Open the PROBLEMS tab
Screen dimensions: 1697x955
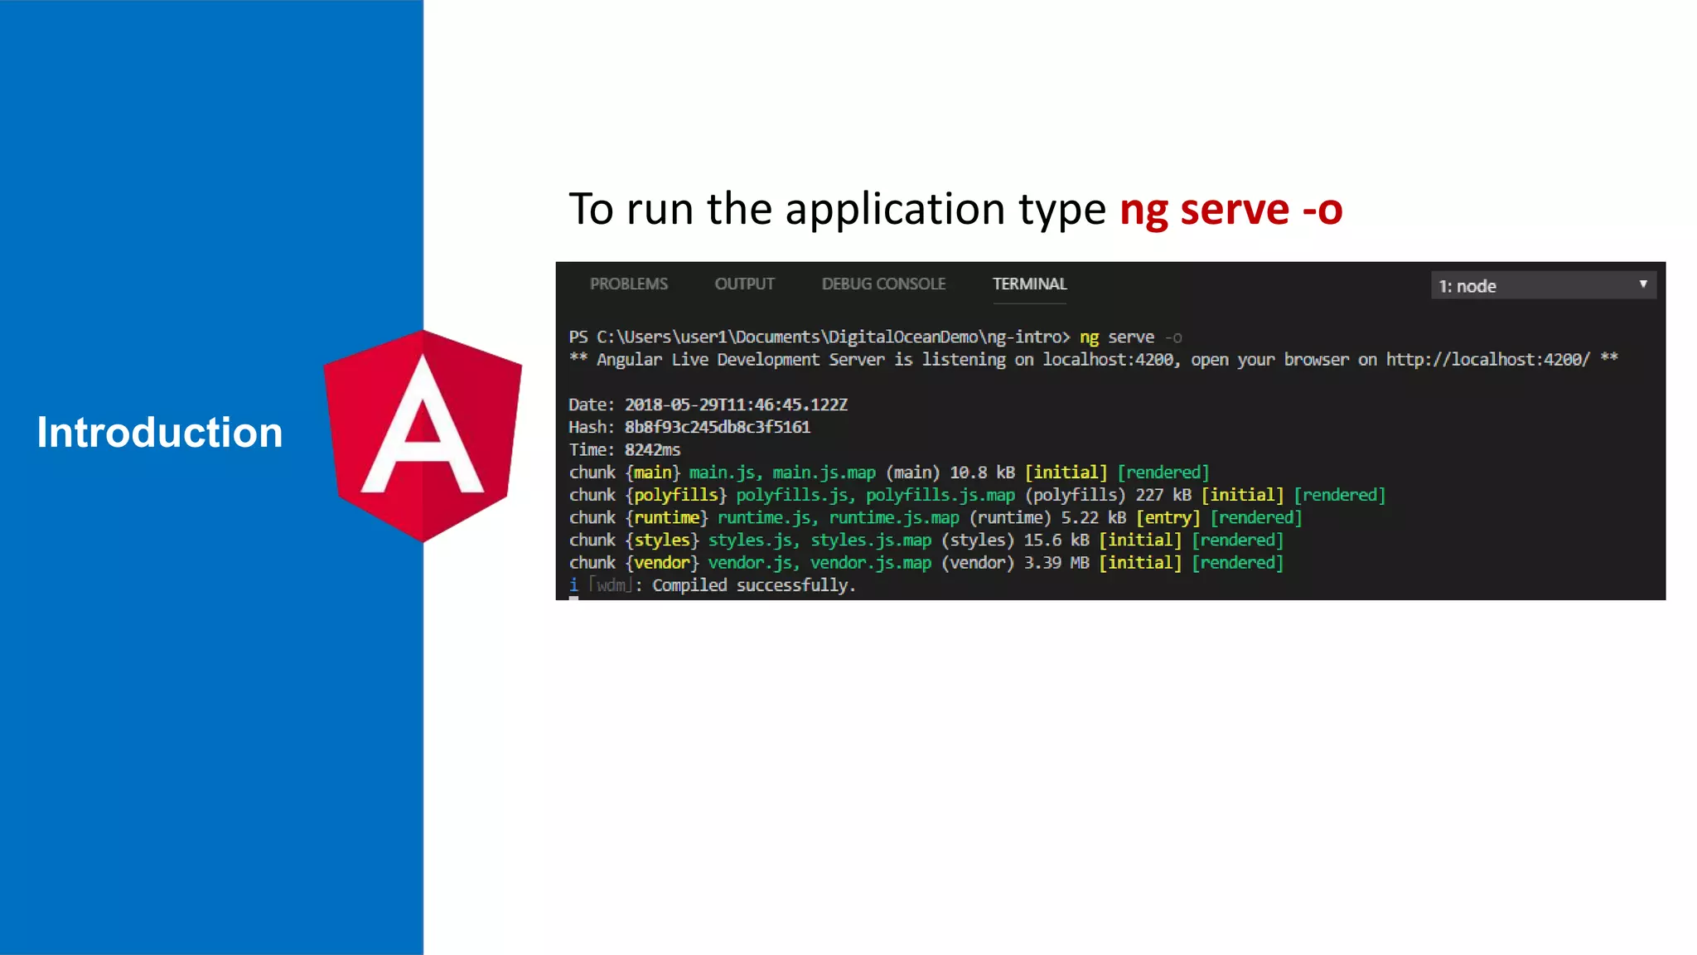click(x=628, y=284)
